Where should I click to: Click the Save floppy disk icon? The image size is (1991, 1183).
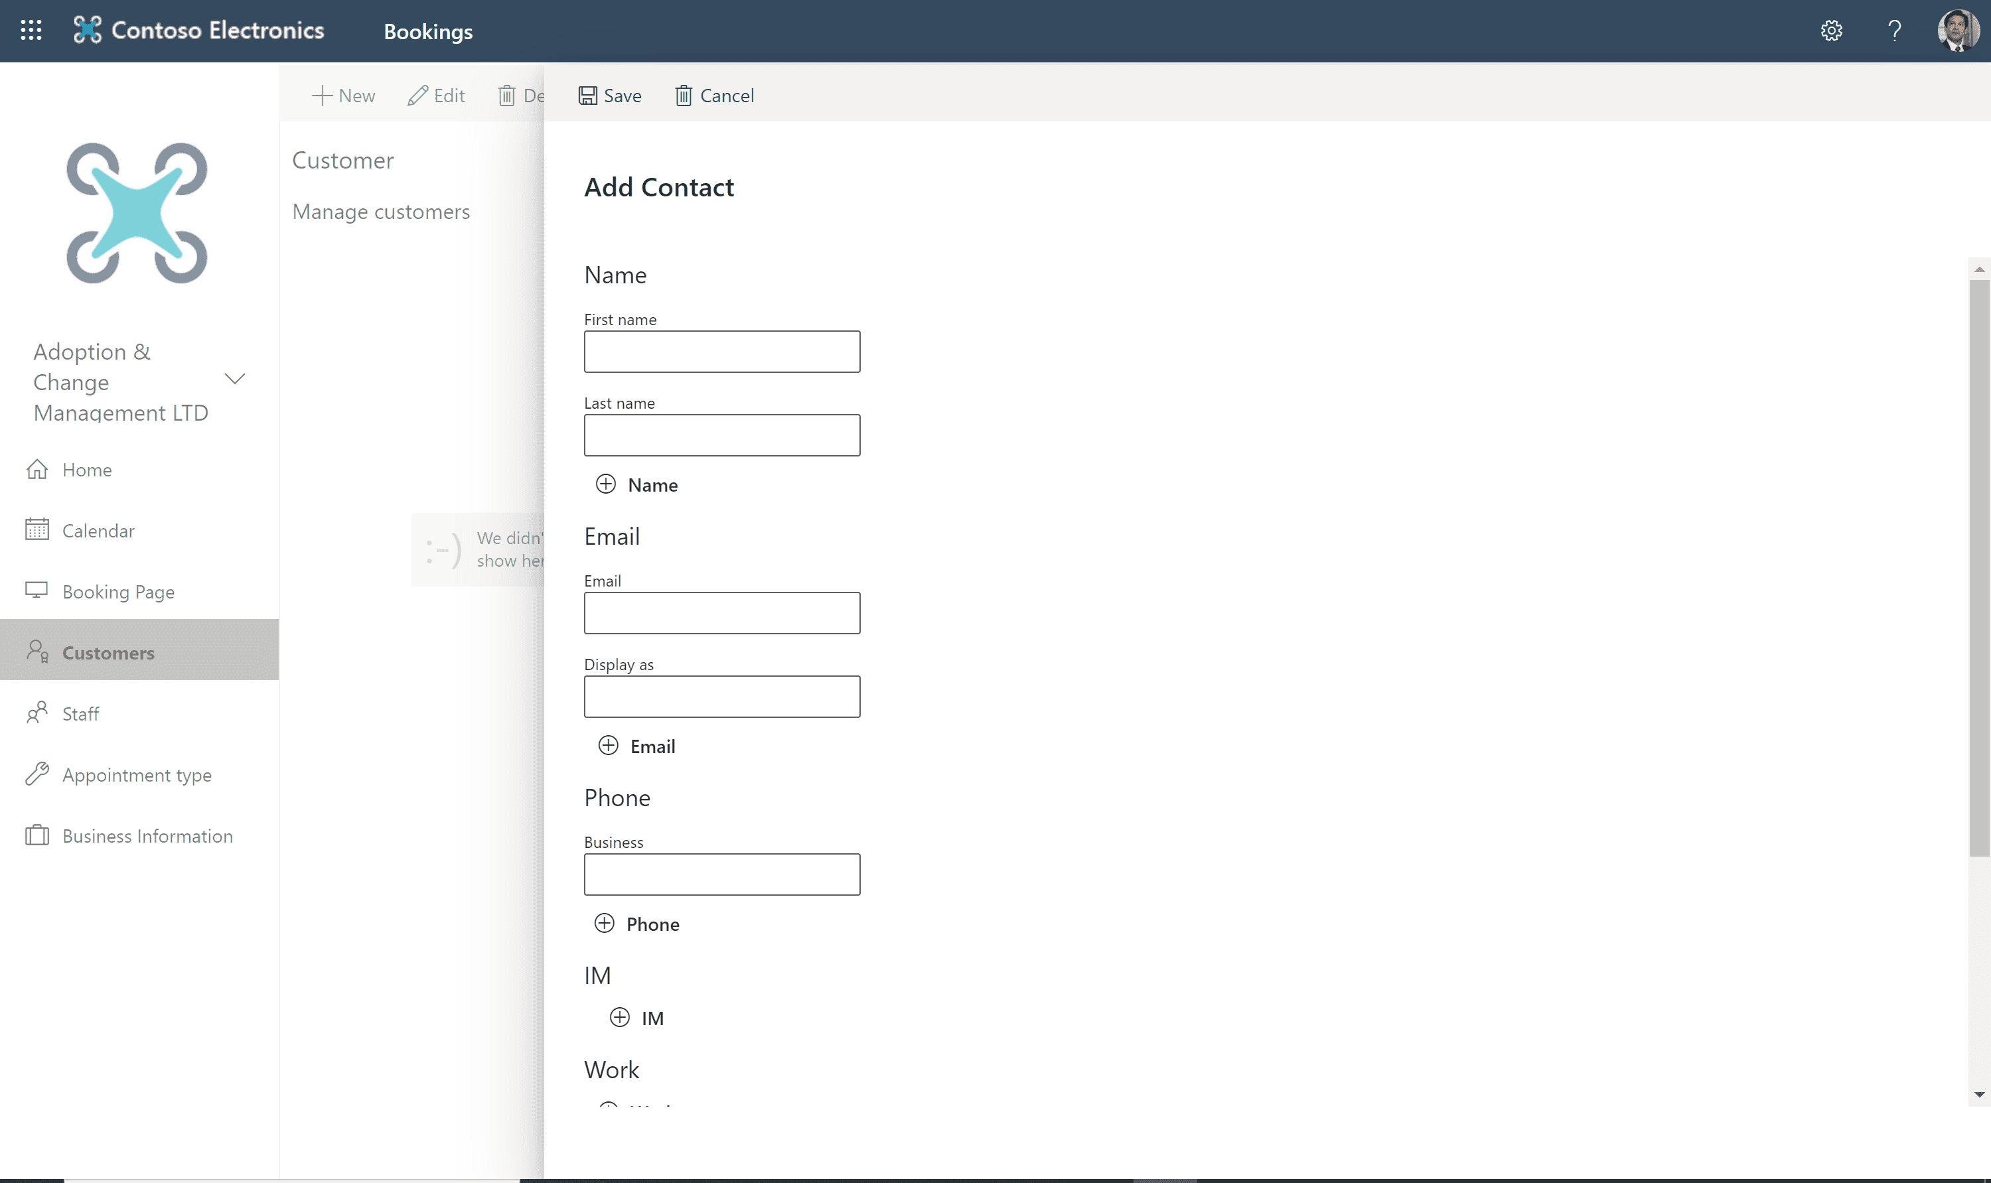click(587, 96)
